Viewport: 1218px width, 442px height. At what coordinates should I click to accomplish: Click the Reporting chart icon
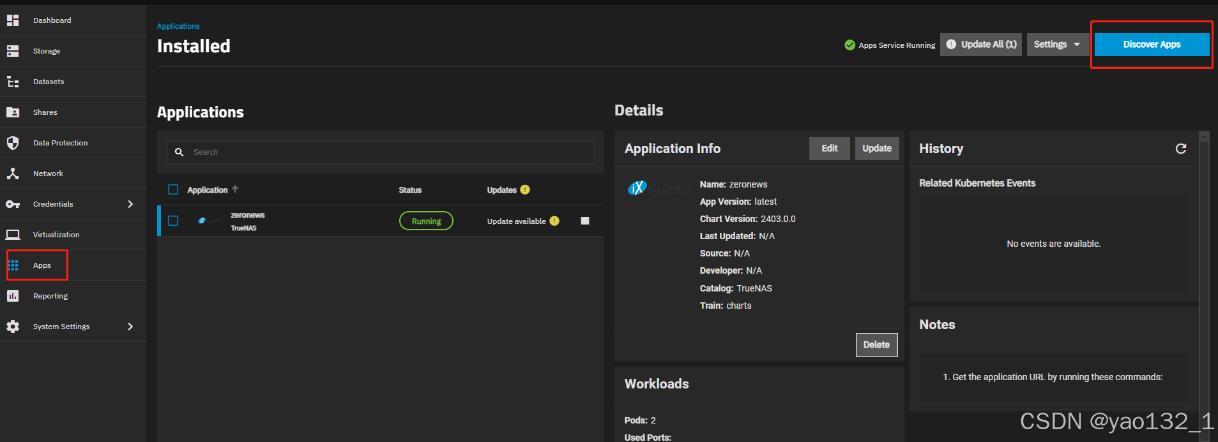click(13, 296)
